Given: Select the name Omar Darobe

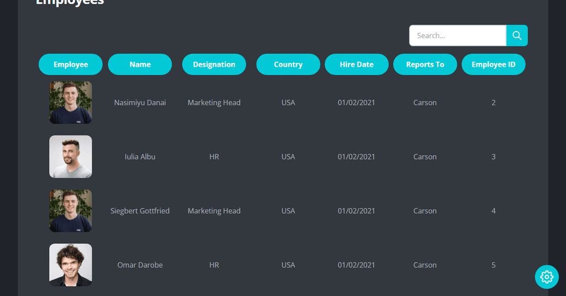Looking at the screenshot, I should click(x=140, y=265).
